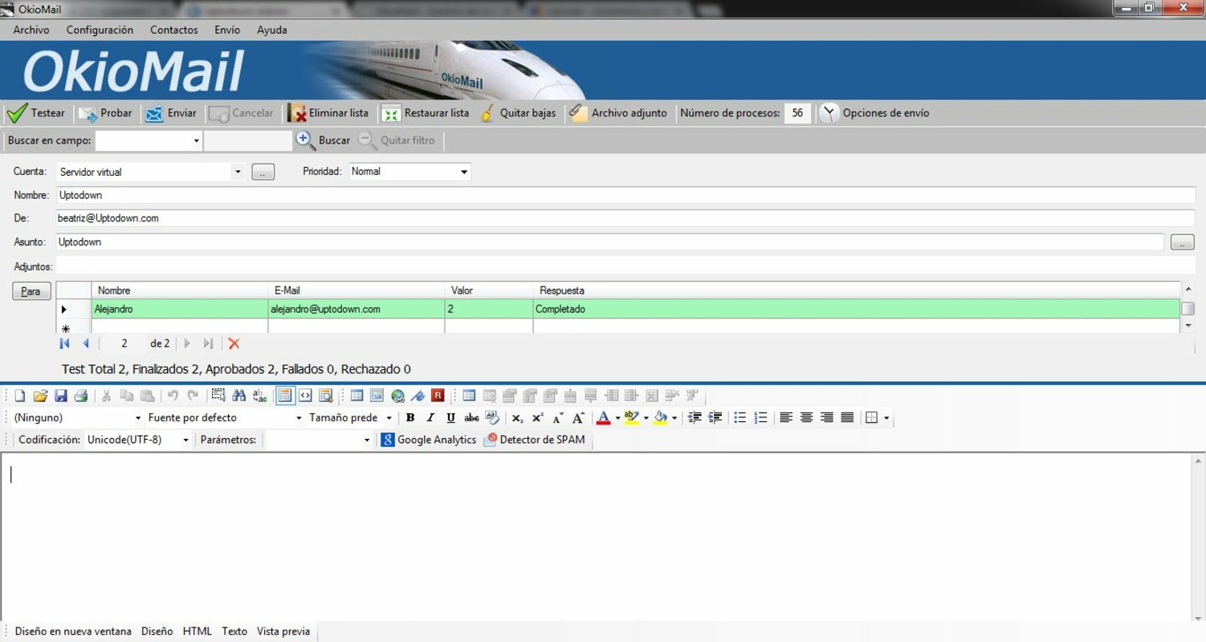Open the Cuenta dropdown showing Servidor virtual
This screenshot has width=1206, height=642.
point(149,172)
